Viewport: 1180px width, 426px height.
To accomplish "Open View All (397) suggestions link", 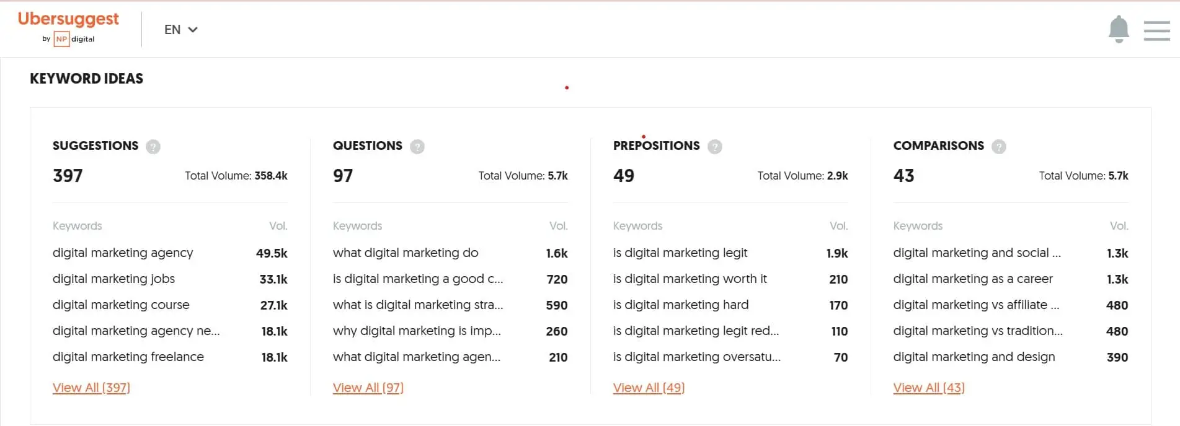I will pyautogui.click(x=91, y=388).
